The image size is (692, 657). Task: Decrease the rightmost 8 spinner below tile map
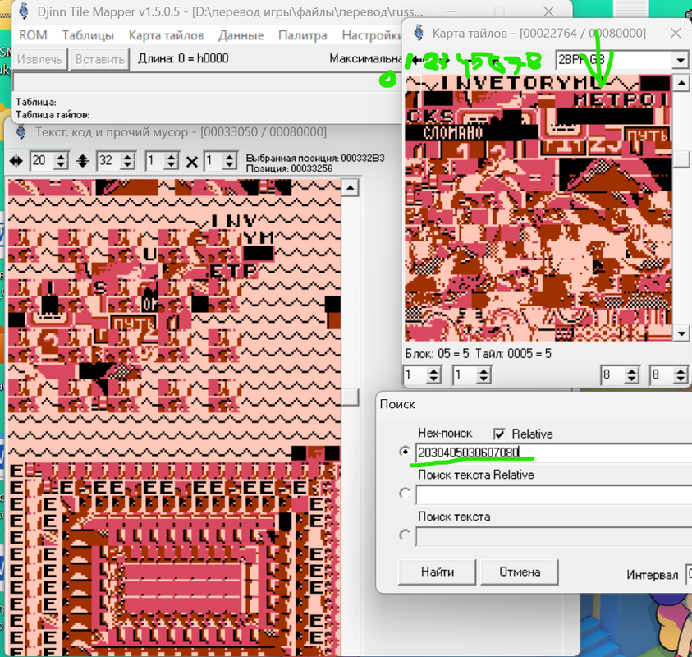click(681, 379)
